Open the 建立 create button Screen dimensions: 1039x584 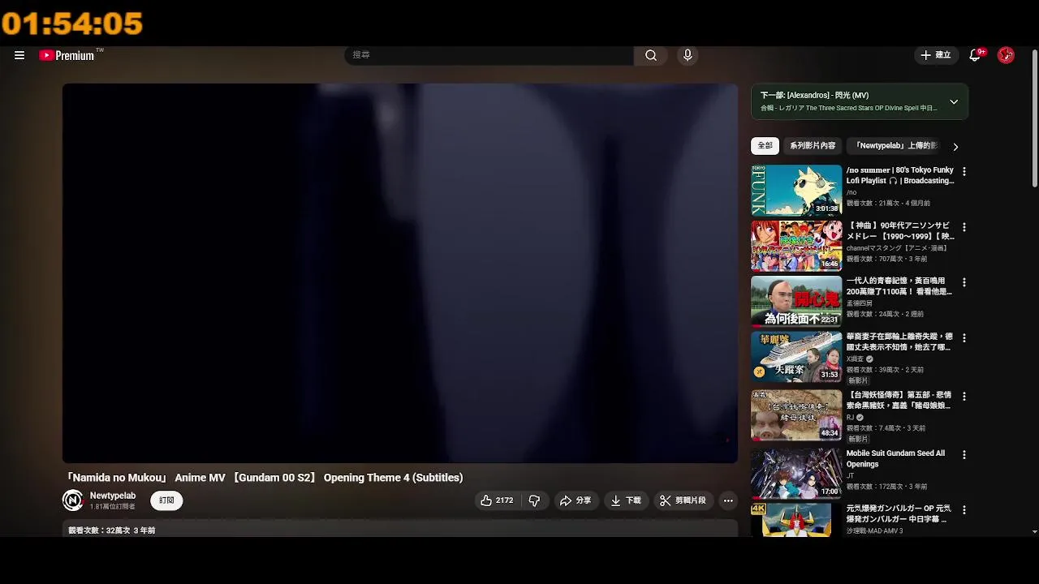pyautogui.click(x=935, y=55)
